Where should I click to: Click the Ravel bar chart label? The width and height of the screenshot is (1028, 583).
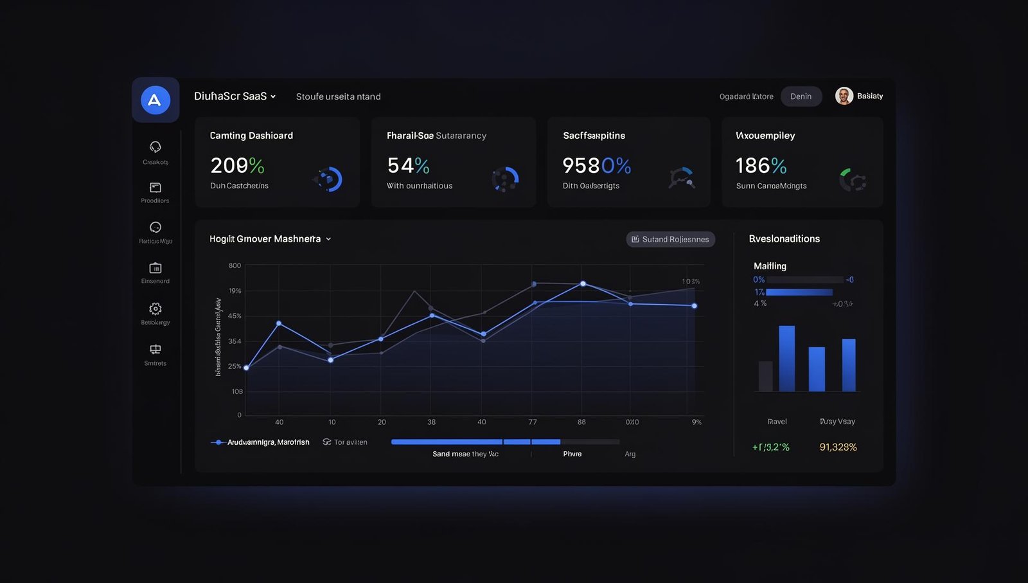777,422
